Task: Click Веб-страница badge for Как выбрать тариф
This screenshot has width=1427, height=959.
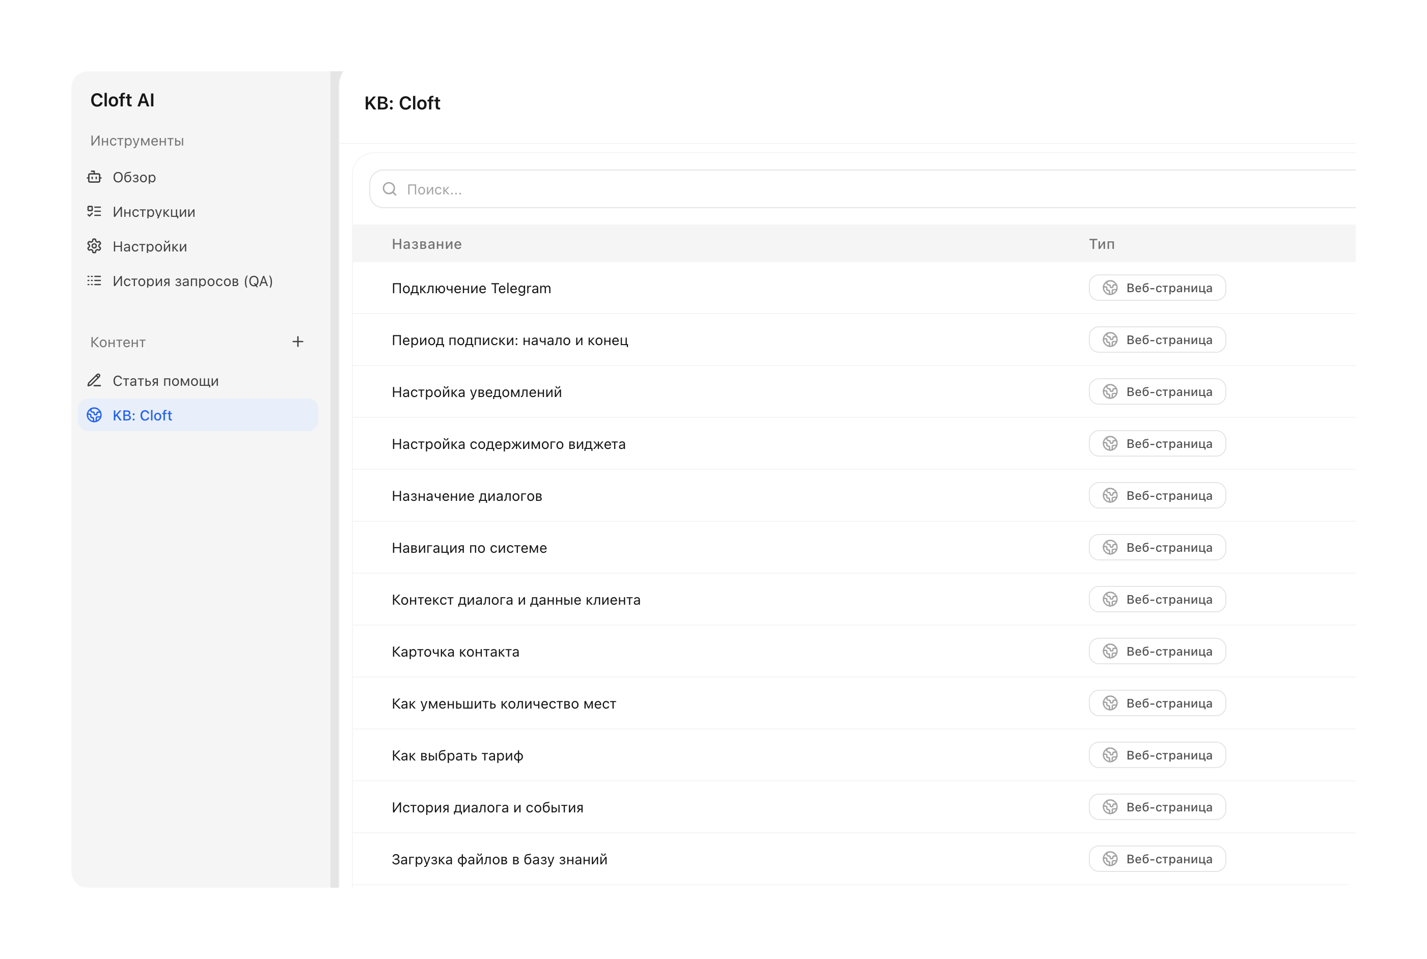Action: click(x=1157, y=755)
